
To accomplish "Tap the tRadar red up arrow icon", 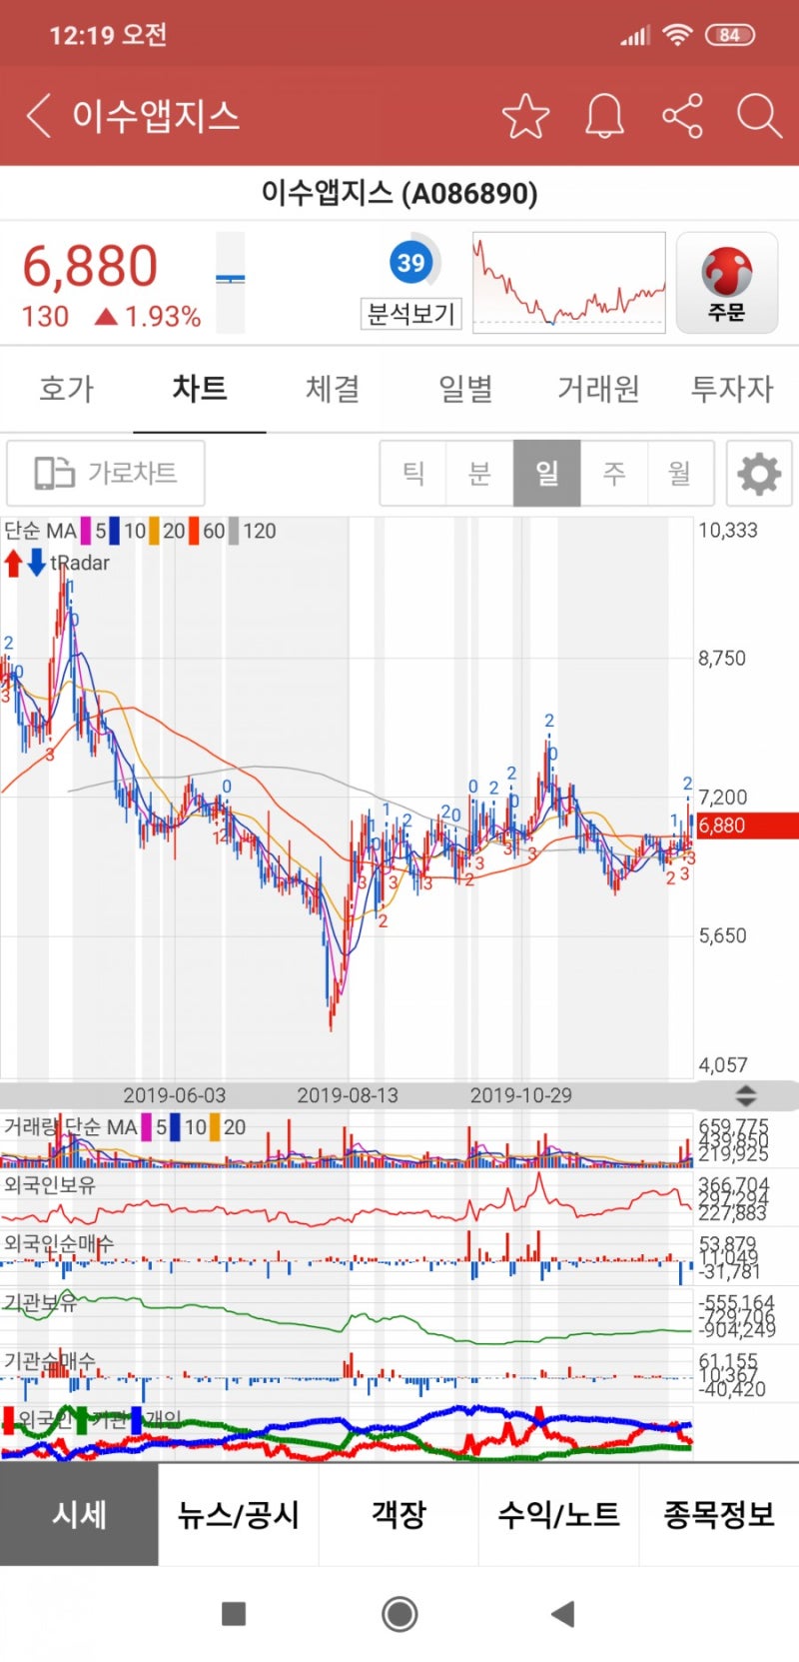I will pos(13,563).
